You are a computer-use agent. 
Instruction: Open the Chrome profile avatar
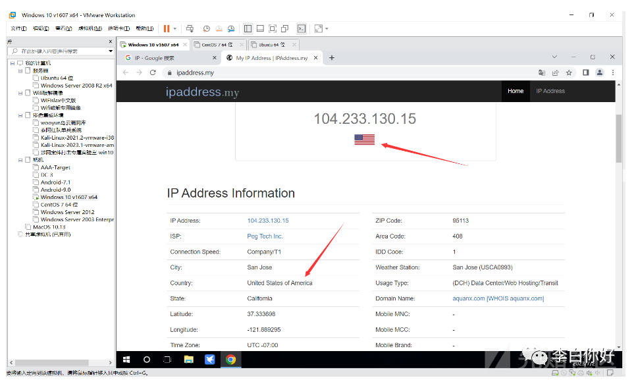(x=600, y=72)
